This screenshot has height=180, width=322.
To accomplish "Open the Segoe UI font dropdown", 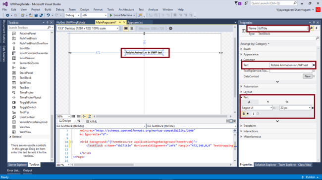I will point(257,108).
